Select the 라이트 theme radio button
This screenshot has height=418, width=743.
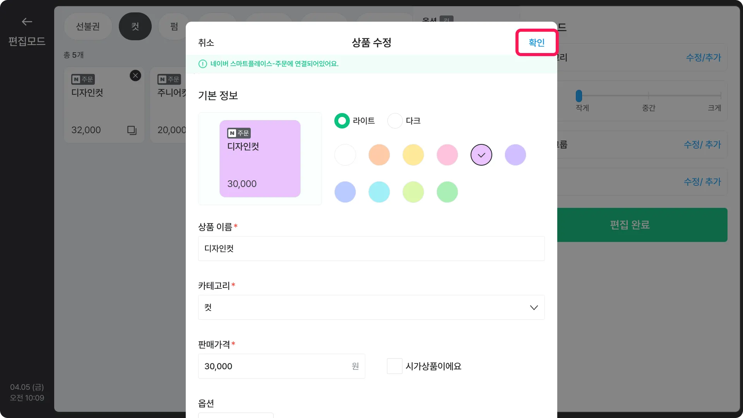tap(342, 121)
